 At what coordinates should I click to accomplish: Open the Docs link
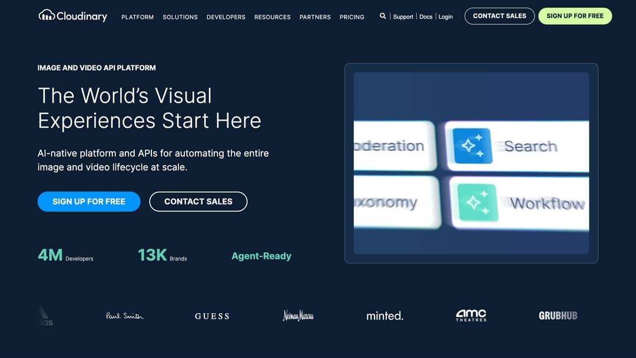[426, 16]
